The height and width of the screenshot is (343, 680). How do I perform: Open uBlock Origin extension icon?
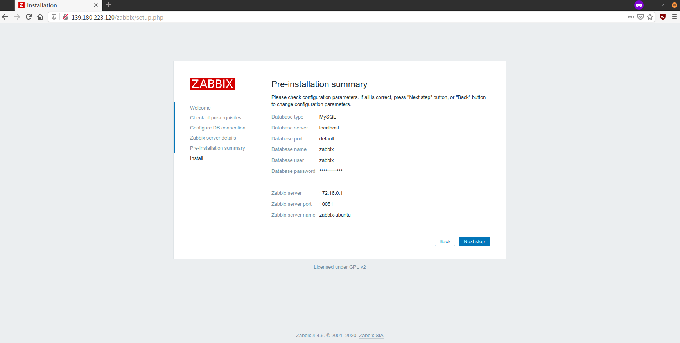click(x=663, y=17)
